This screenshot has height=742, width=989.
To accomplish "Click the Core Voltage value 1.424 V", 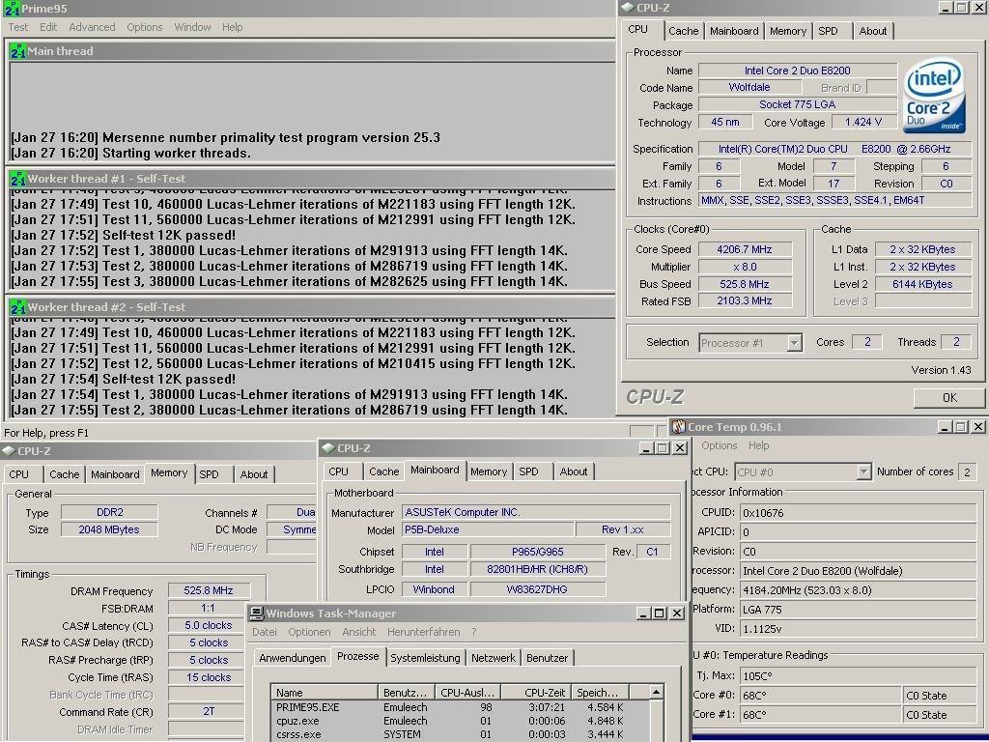I will 863,122.
